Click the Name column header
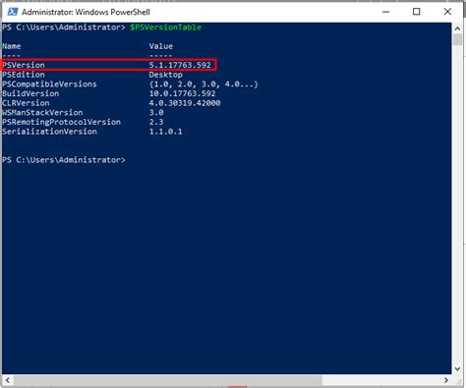This screenshot has height=388, width=466. (x=12, y=46)
